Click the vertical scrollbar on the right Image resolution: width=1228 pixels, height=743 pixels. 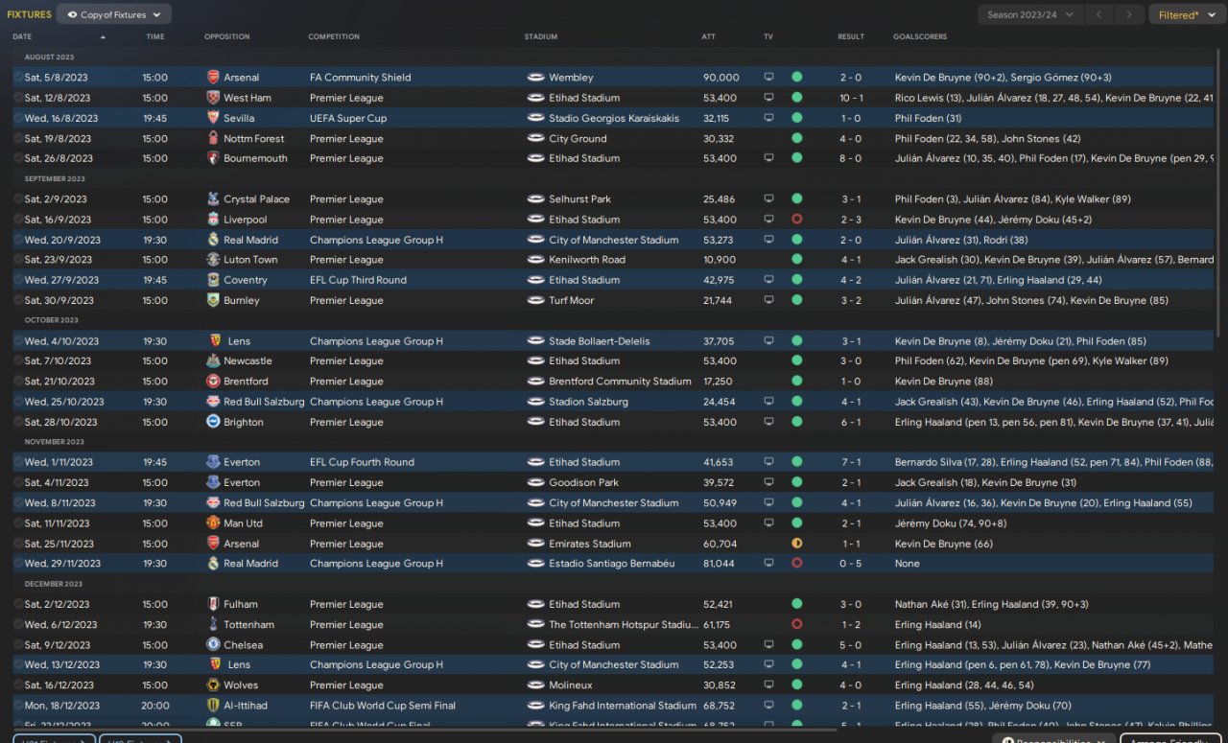(1220, 192)
